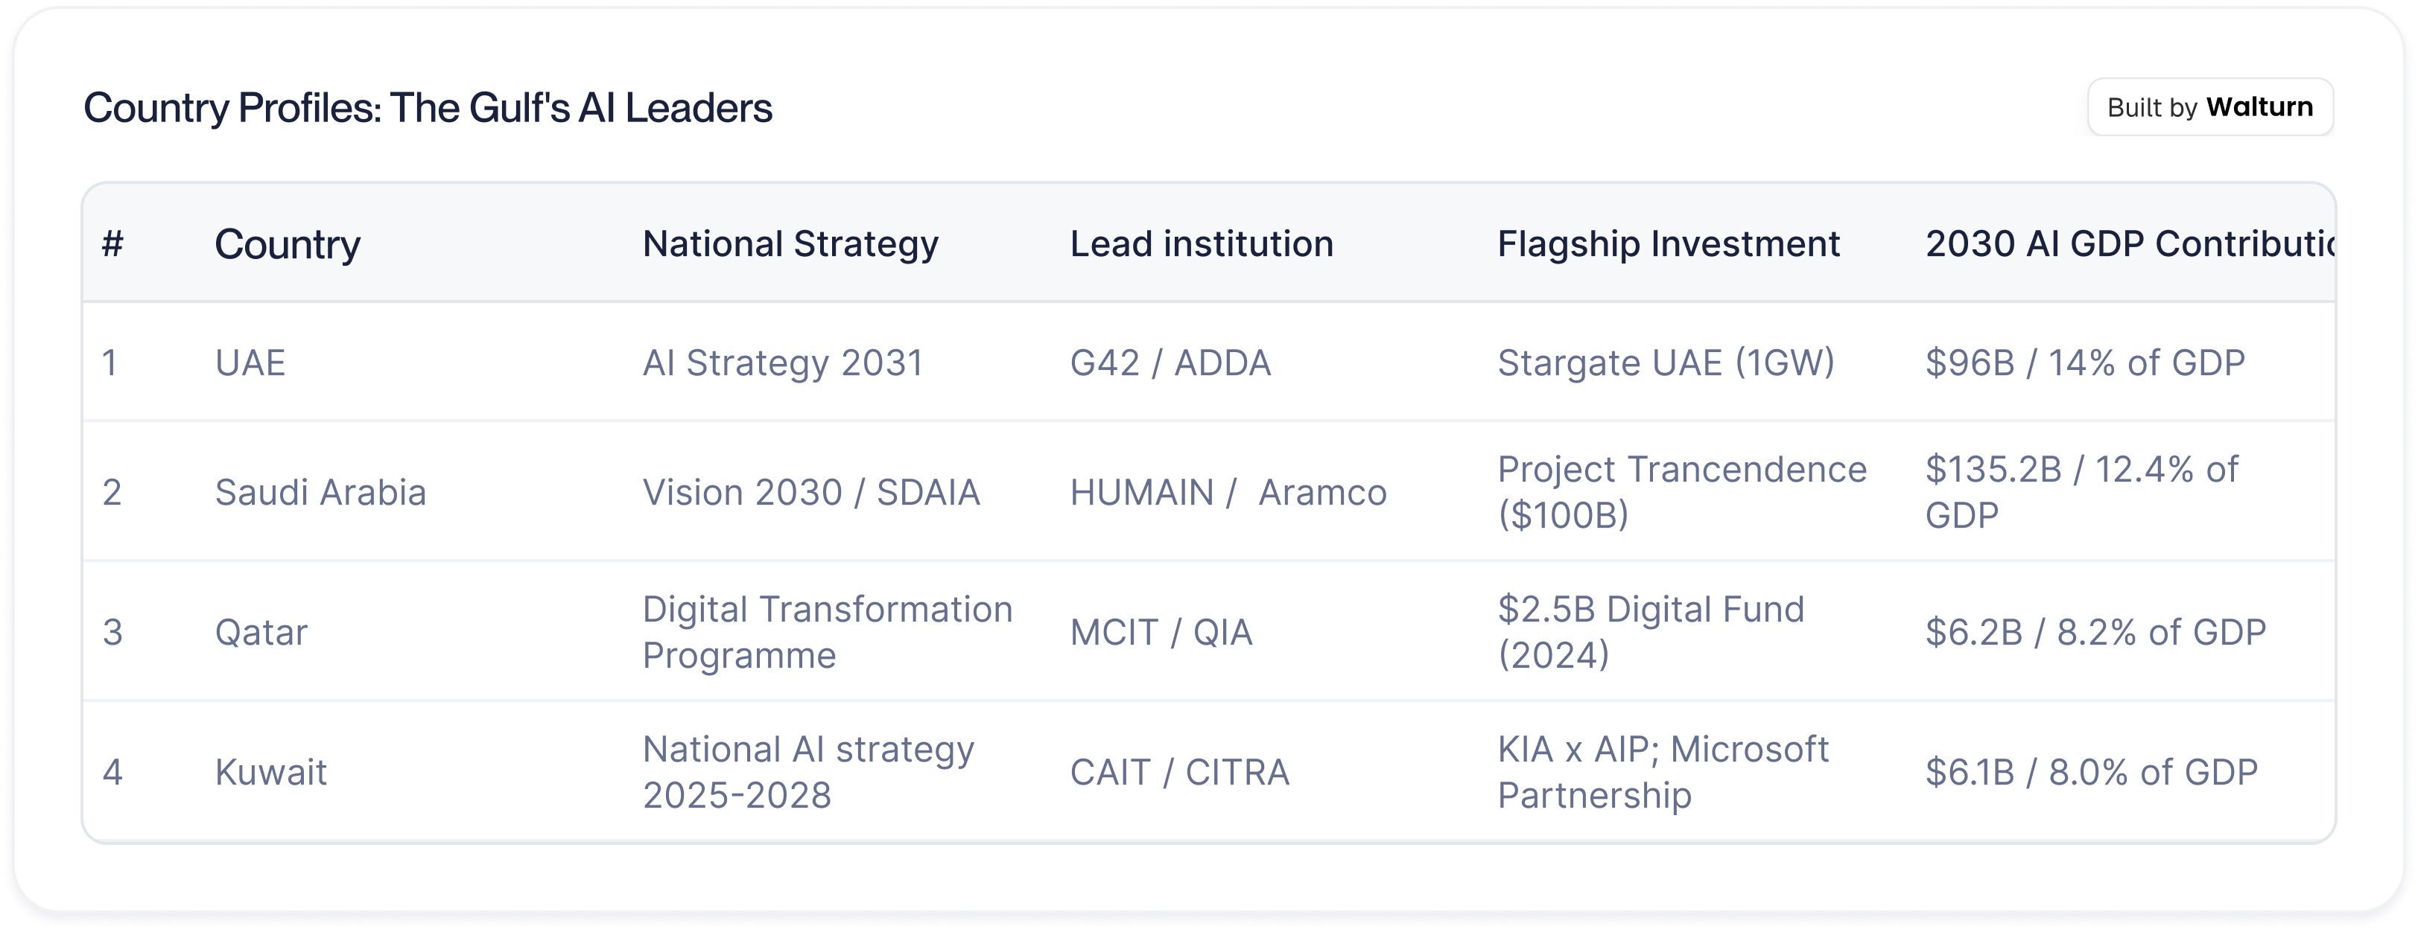Click the HUMAIN / Aramco cell
Image resolution: width=2418 pixels, height=932 pixels.
(x=1228, y=492)
